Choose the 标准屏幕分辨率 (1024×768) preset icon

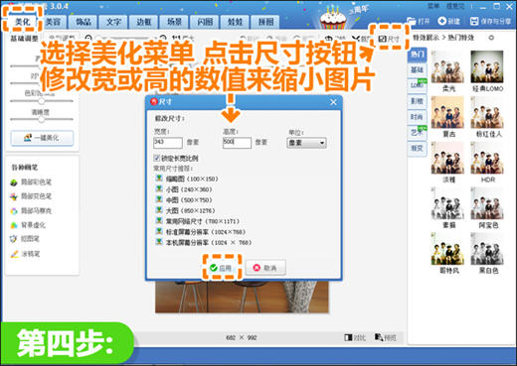pyautogui.click(x=159, y=231)
